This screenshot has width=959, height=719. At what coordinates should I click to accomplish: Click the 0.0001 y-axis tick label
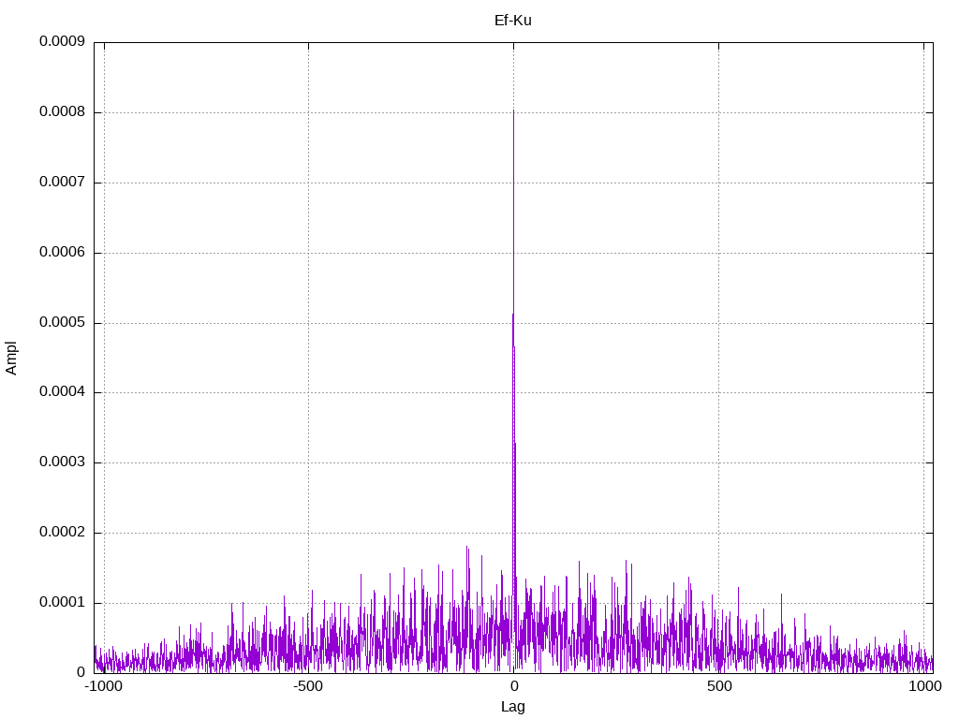(x=63, y=603)
